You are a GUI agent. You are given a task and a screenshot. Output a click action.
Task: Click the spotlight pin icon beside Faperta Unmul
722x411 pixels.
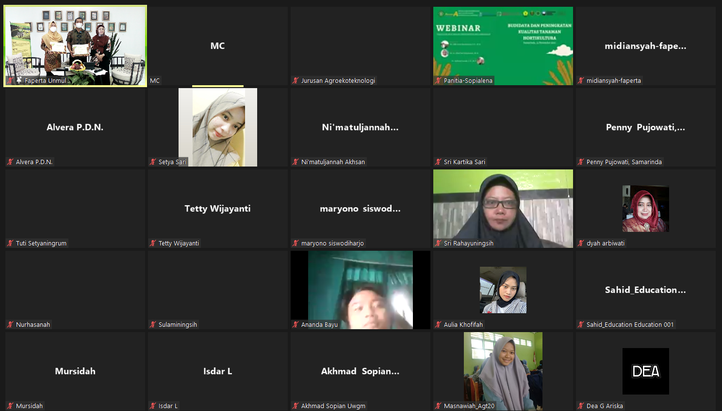click(x=19, y=80)
